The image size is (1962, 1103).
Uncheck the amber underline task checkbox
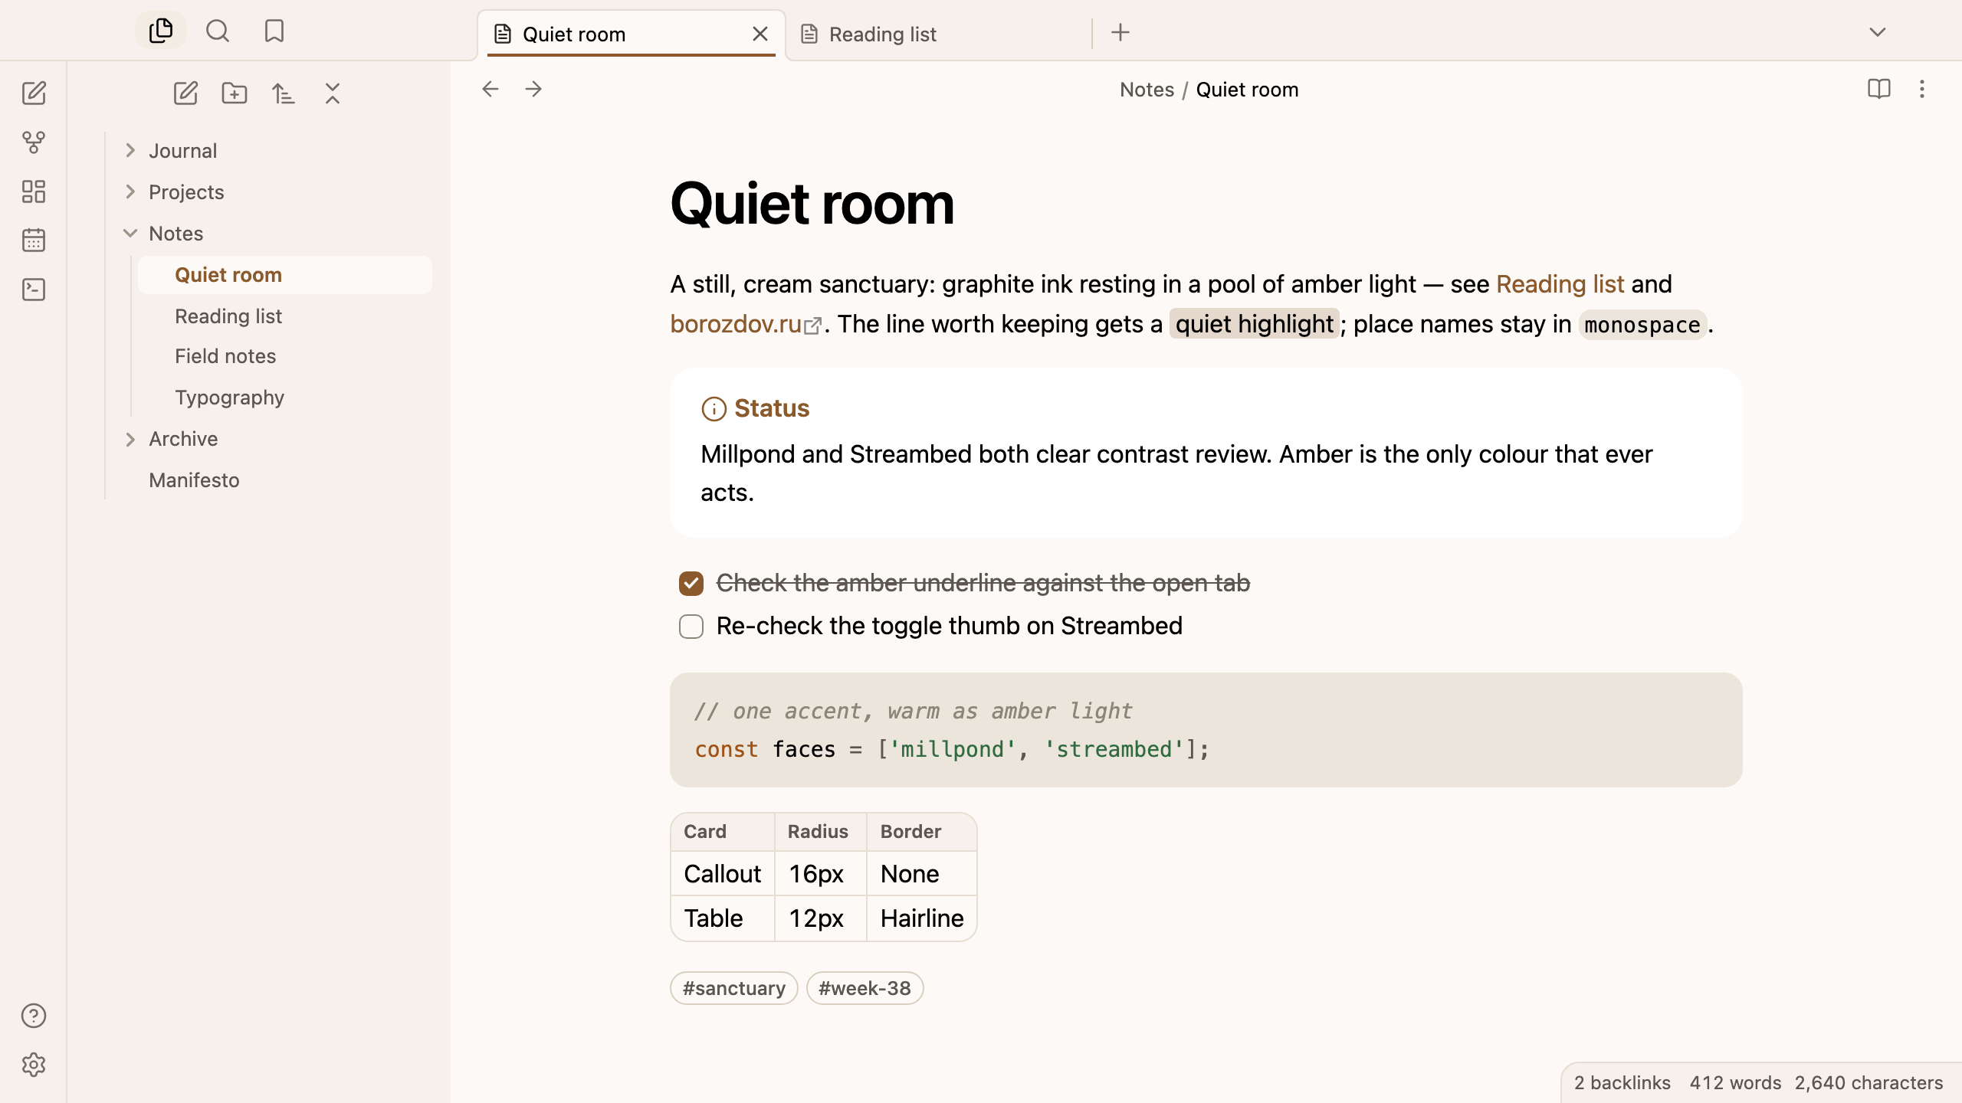tap(691, 584)
